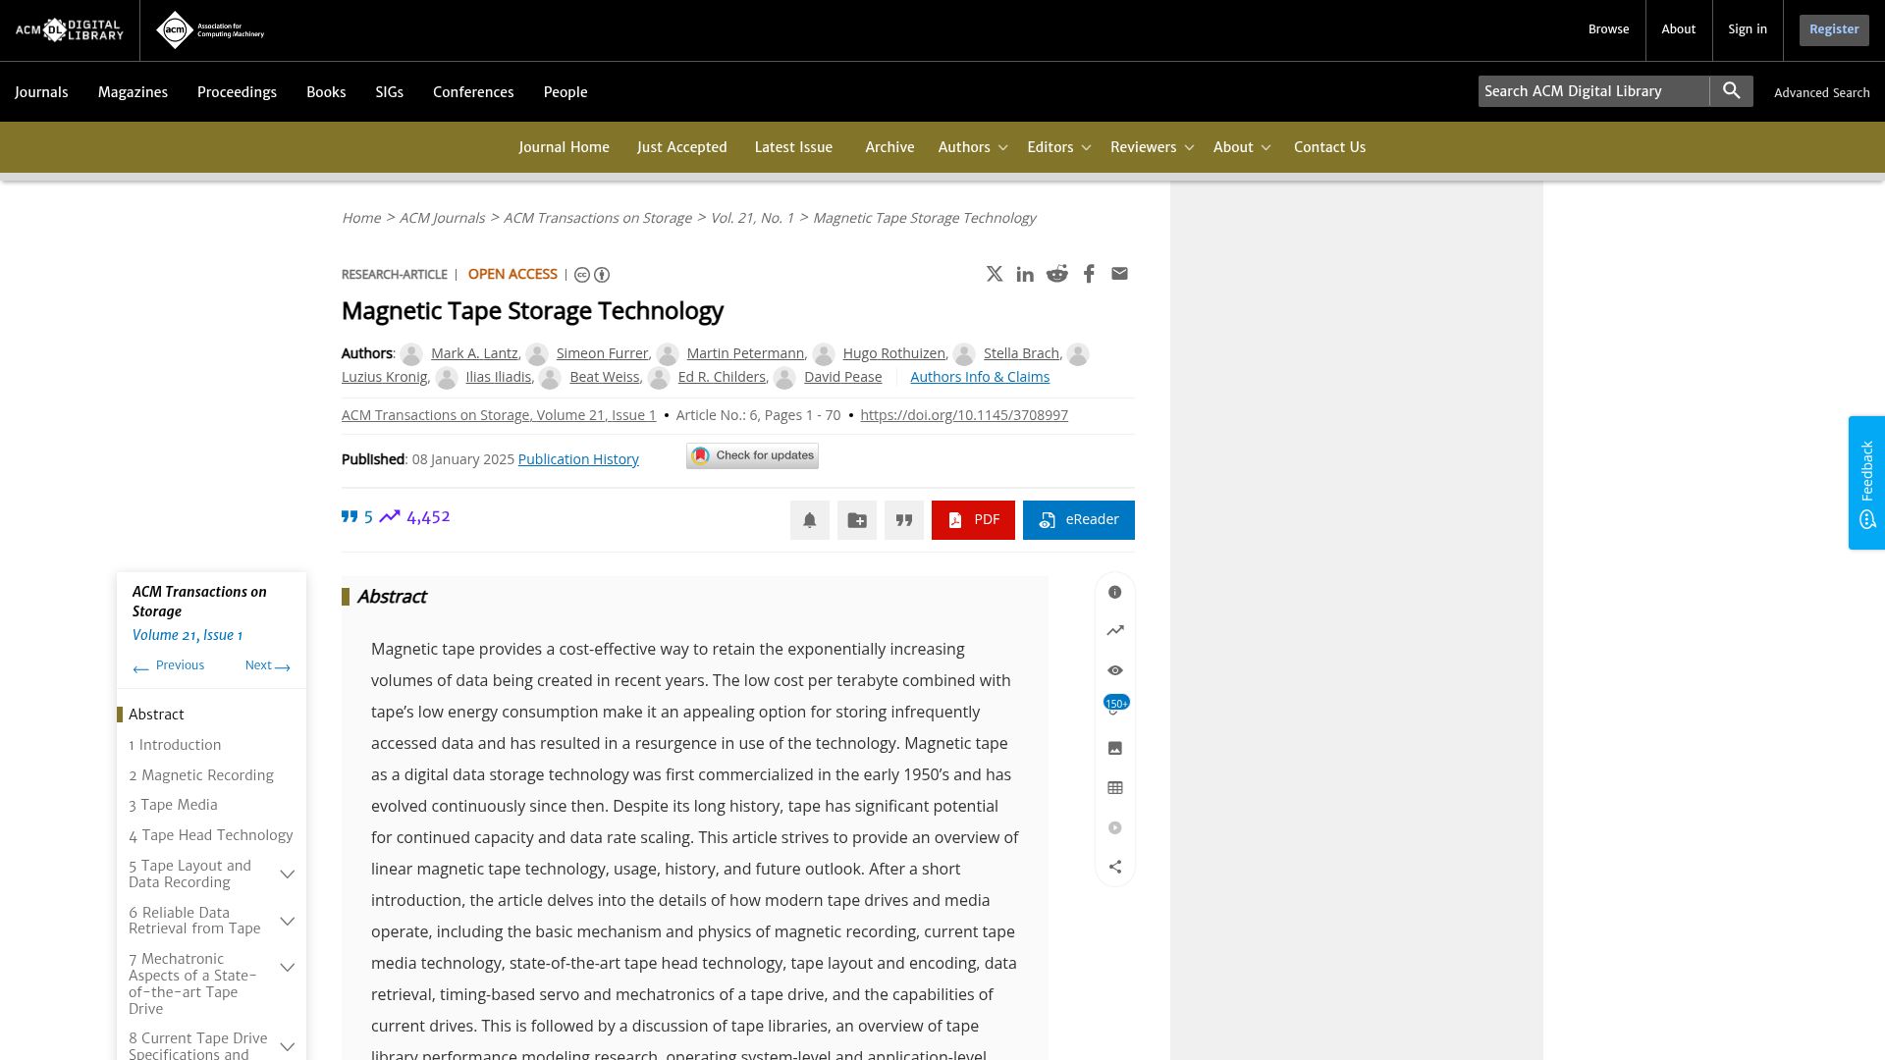Open the DOI link 10.1145/3708997

(964, 415)
